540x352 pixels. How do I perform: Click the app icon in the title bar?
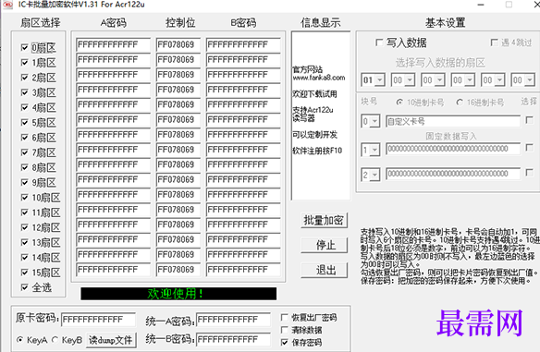[x=8, y=5]
